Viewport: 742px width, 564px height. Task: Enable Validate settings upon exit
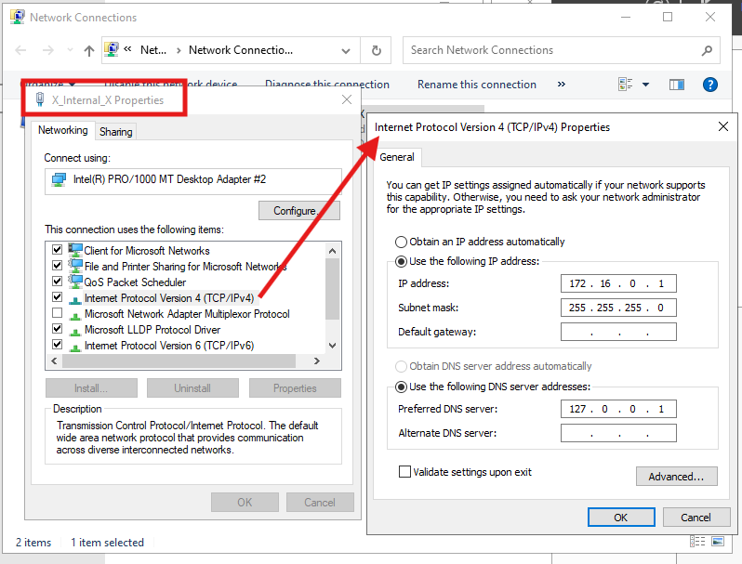pos(404,472)
